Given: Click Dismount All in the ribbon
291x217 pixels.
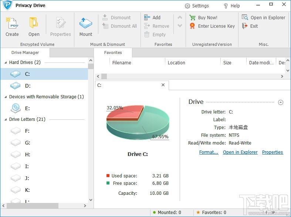Looking at the screenshot, I should coord(119,26).
